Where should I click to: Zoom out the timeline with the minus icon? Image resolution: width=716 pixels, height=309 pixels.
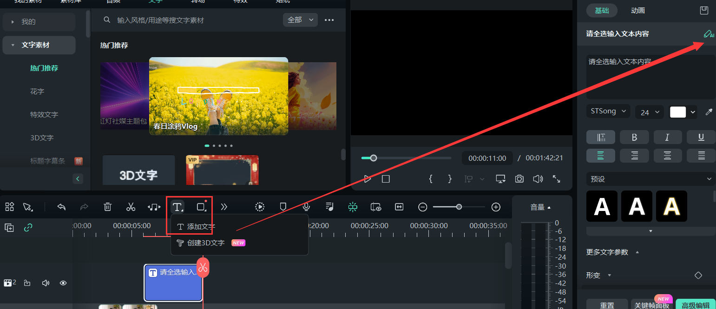coord(422,207)
